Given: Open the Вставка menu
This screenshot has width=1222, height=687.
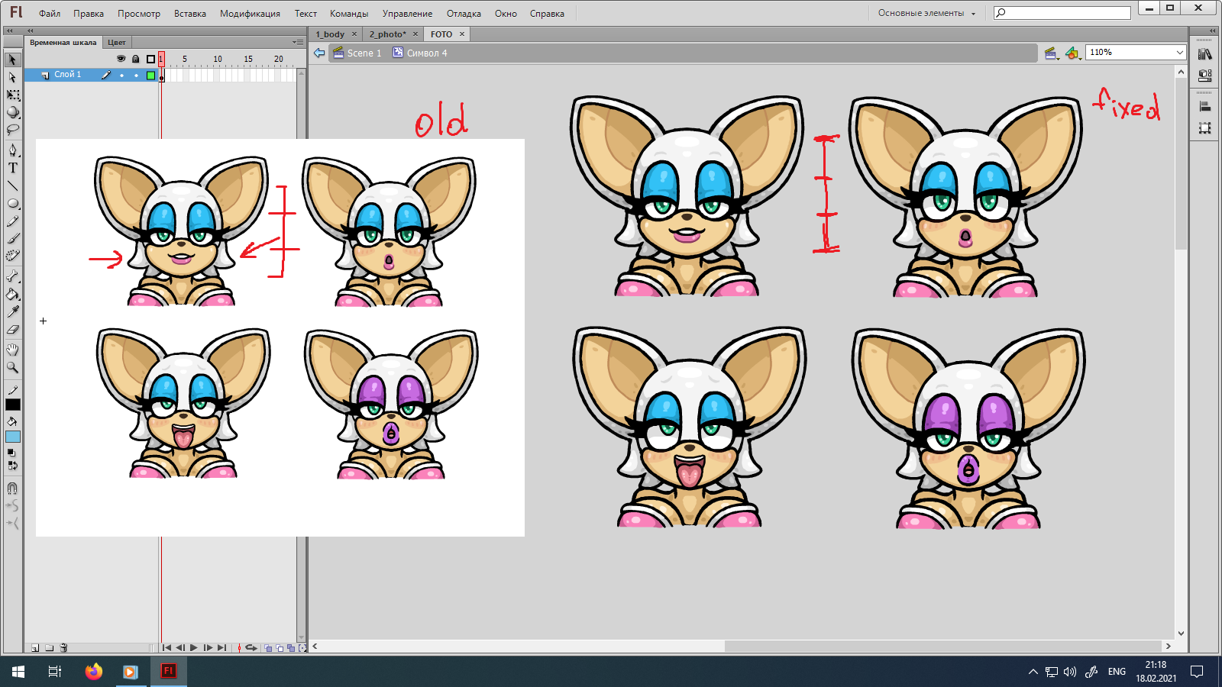Looking at the screenshot, I should click(x=190, y=14).
